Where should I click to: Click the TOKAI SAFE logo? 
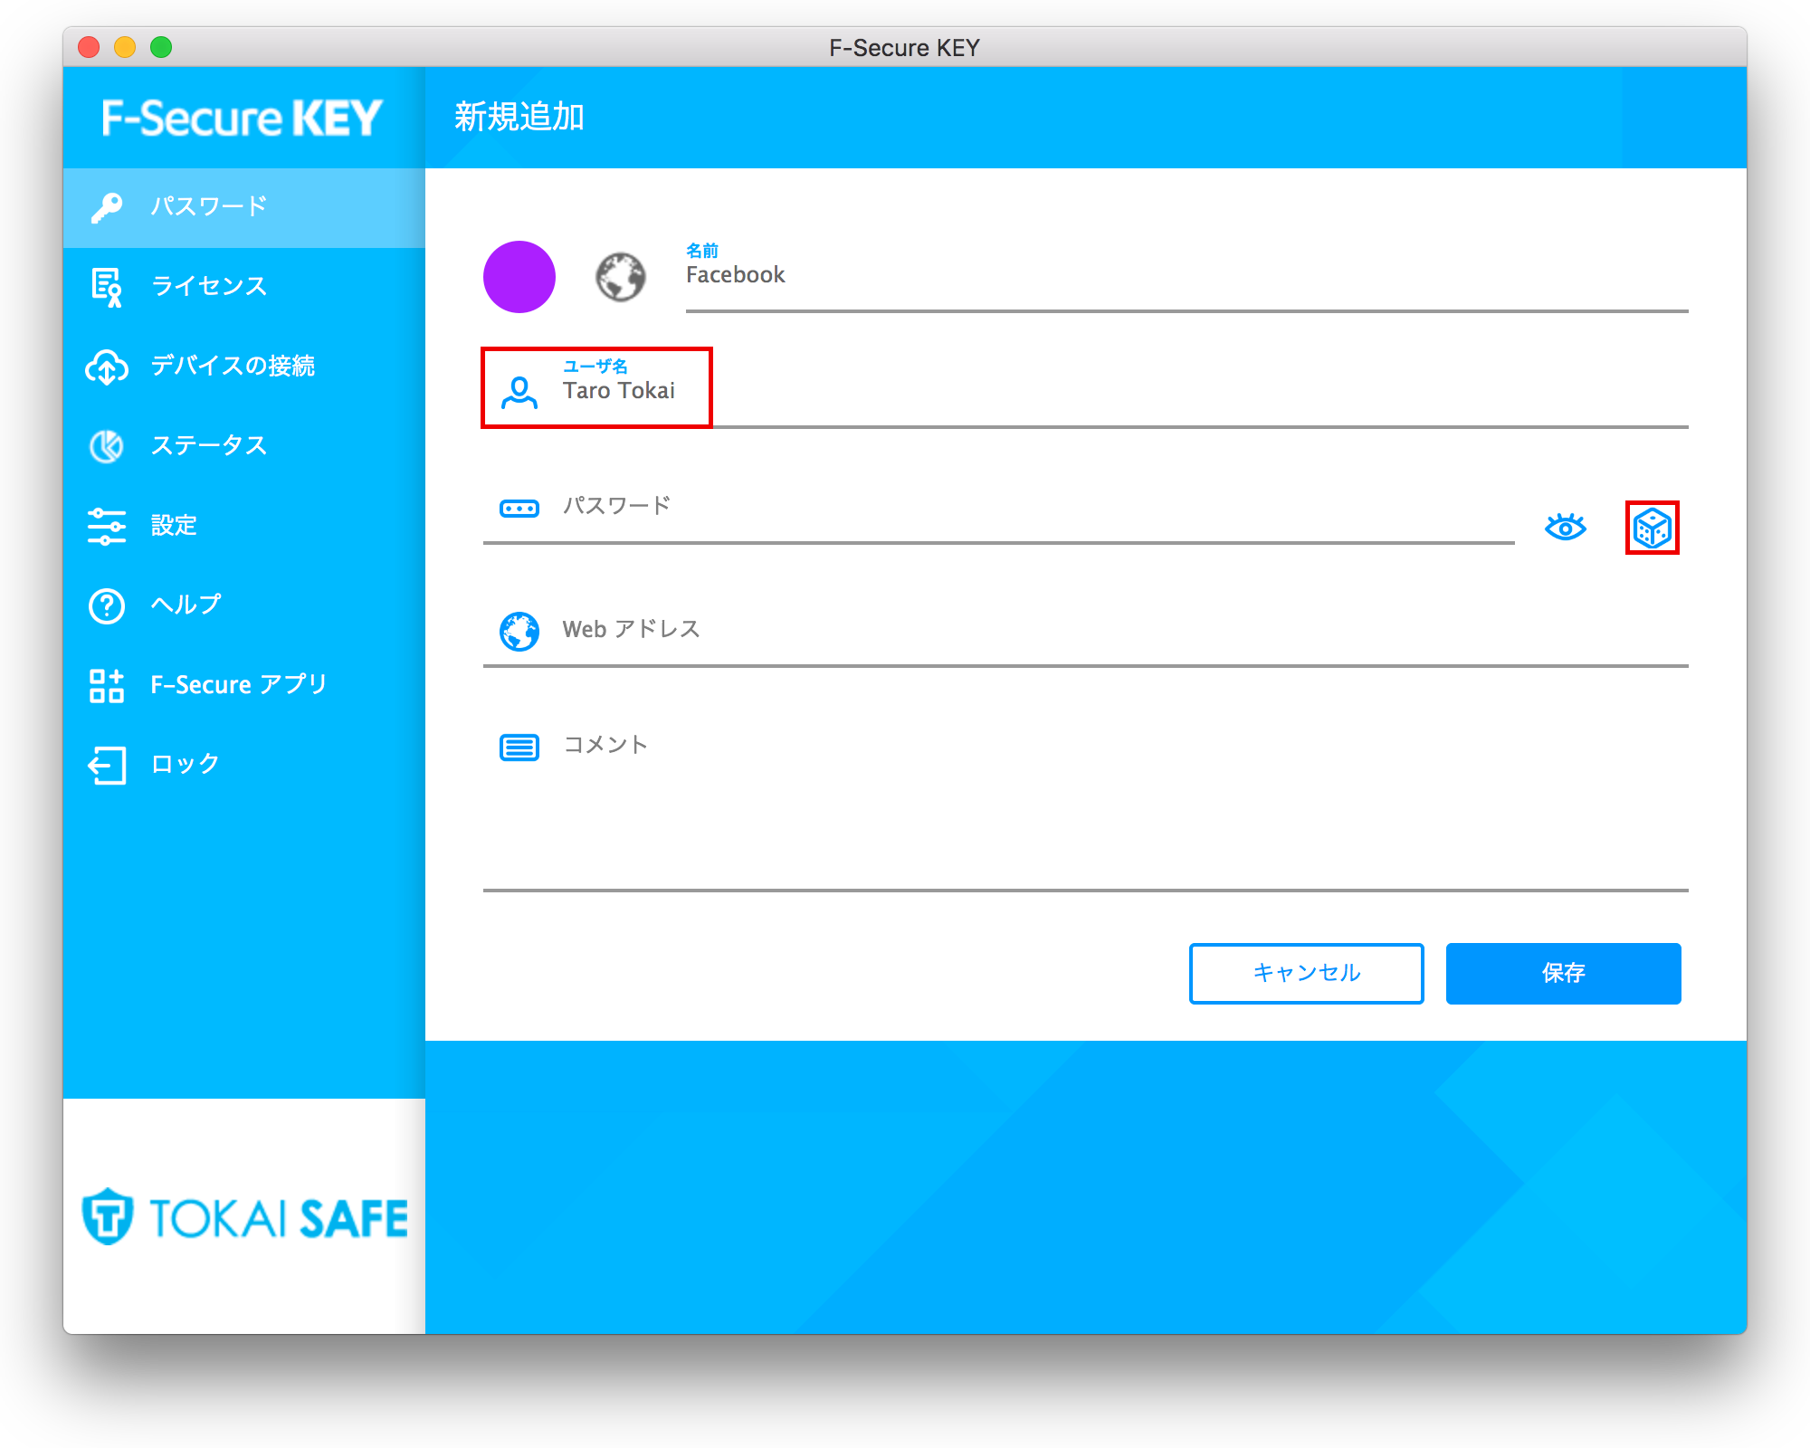(x=244, y=1217)
